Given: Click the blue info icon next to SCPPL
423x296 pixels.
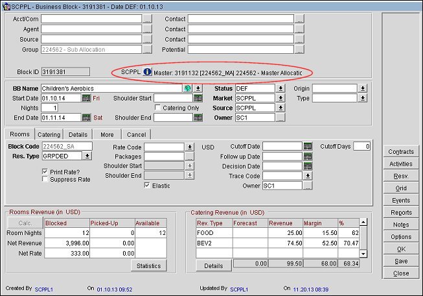Looking at the screenshot, I should click(146, 72).
